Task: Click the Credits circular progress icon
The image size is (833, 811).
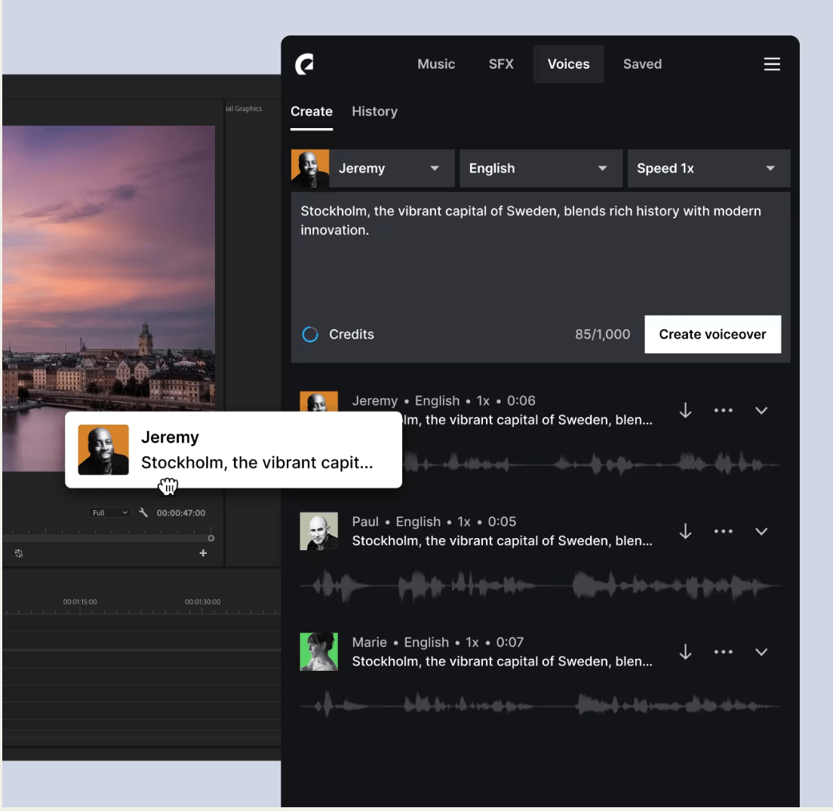Action: 310,335
